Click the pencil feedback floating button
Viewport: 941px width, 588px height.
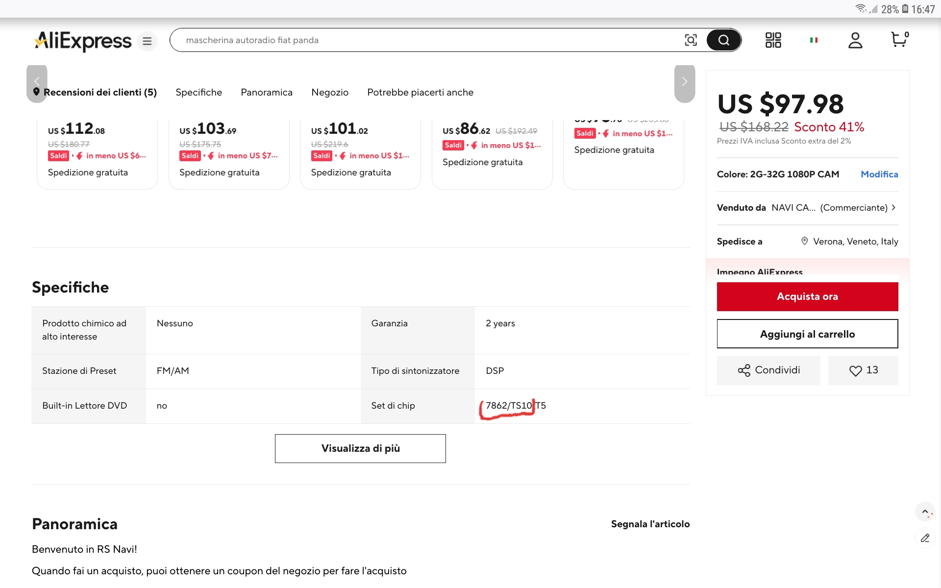point(925,538)
